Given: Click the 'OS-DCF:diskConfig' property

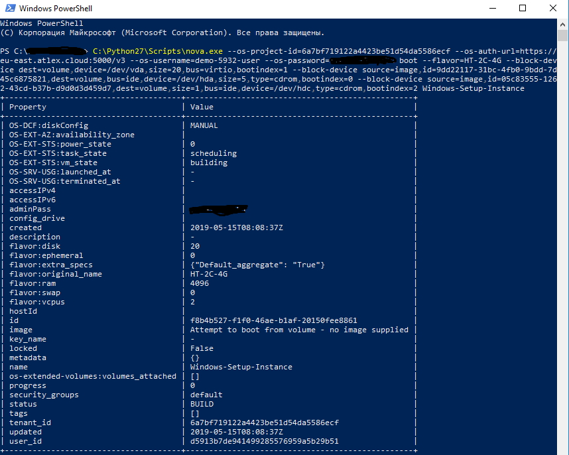Looking at the screenshot, I should tap(48, 125).
